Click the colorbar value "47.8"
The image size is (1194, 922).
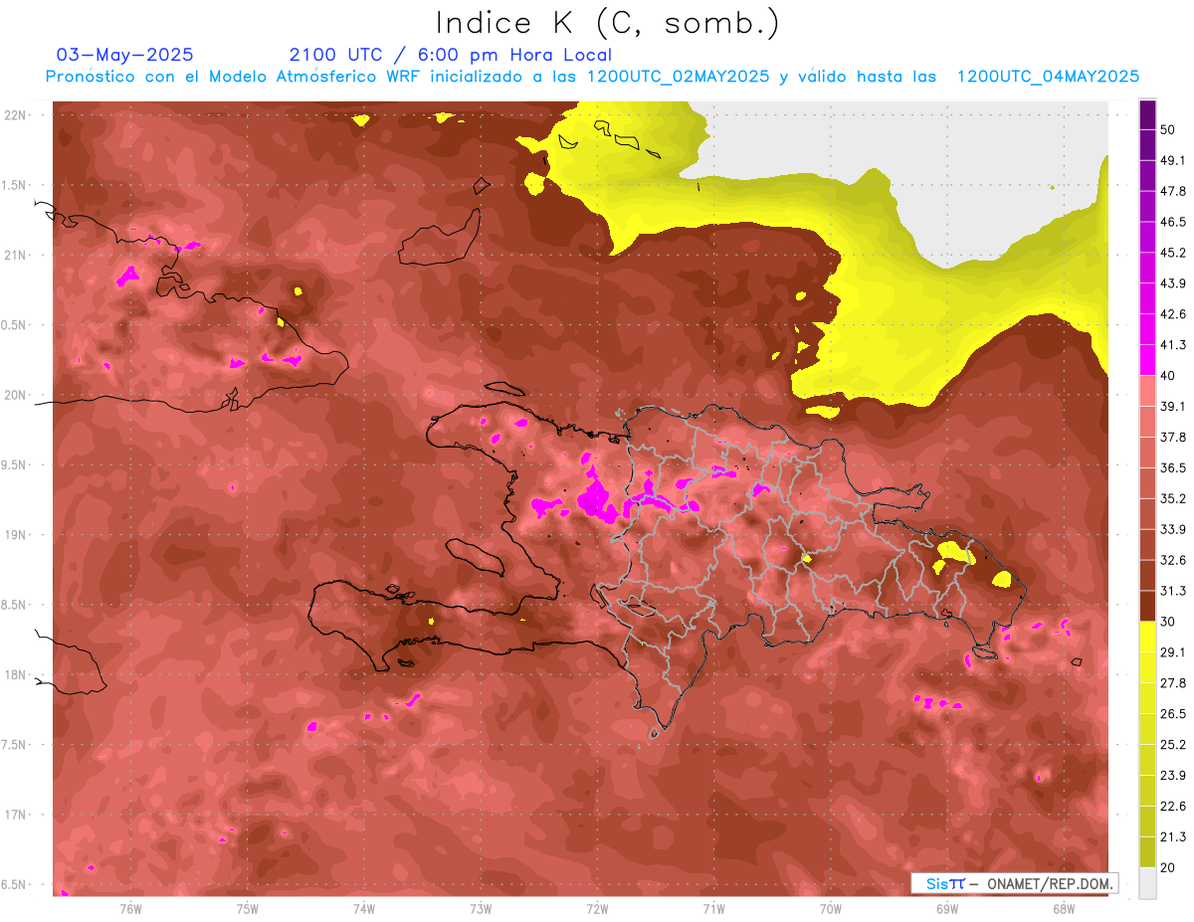coord(1173,191)
